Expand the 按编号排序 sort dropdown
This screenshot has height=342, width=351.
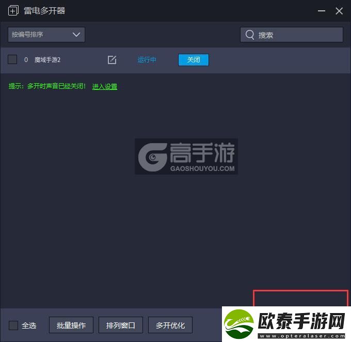click(x=46, y=35)
